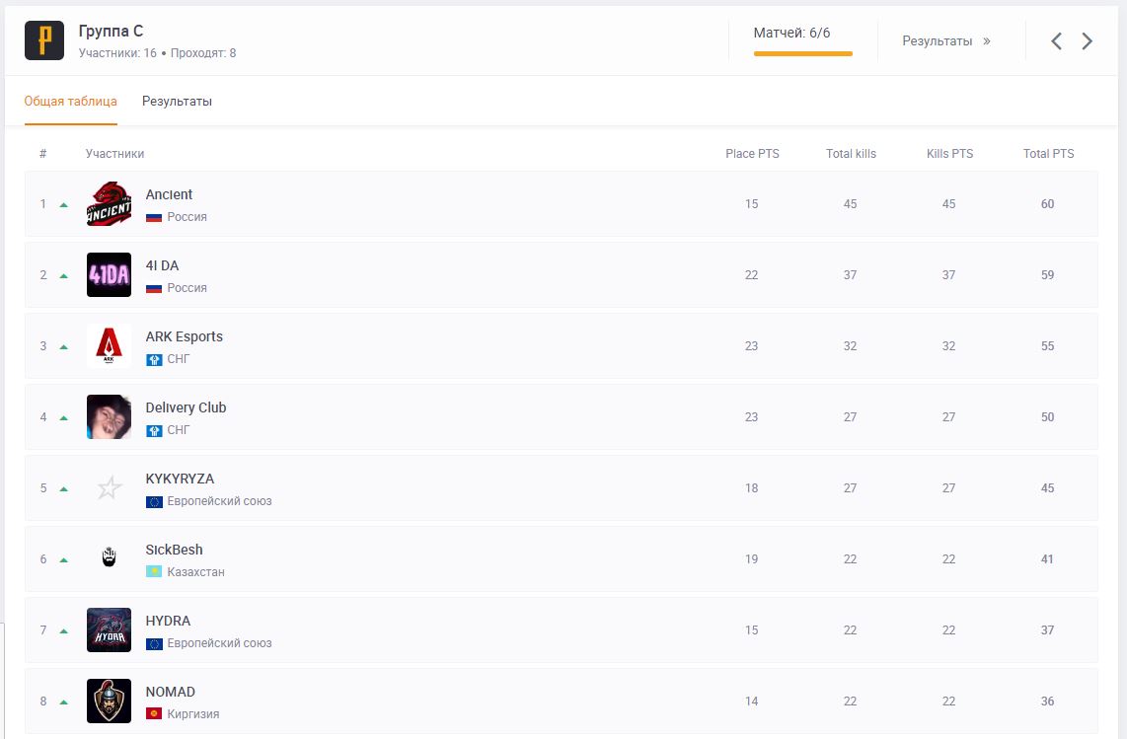Click the SickBesh team logo
The height and width of the screenshot is (739, 1127).
pyautogui.click(x=109, y=558)
